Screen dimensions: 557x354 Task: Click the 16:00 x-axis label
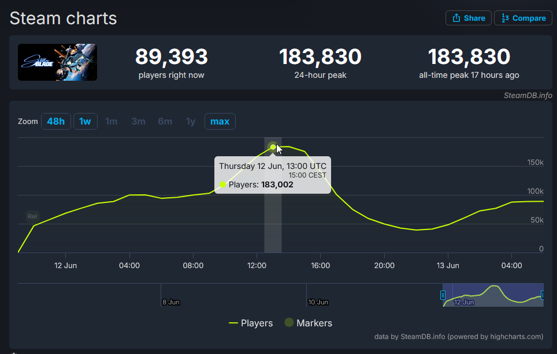point(321,265)
